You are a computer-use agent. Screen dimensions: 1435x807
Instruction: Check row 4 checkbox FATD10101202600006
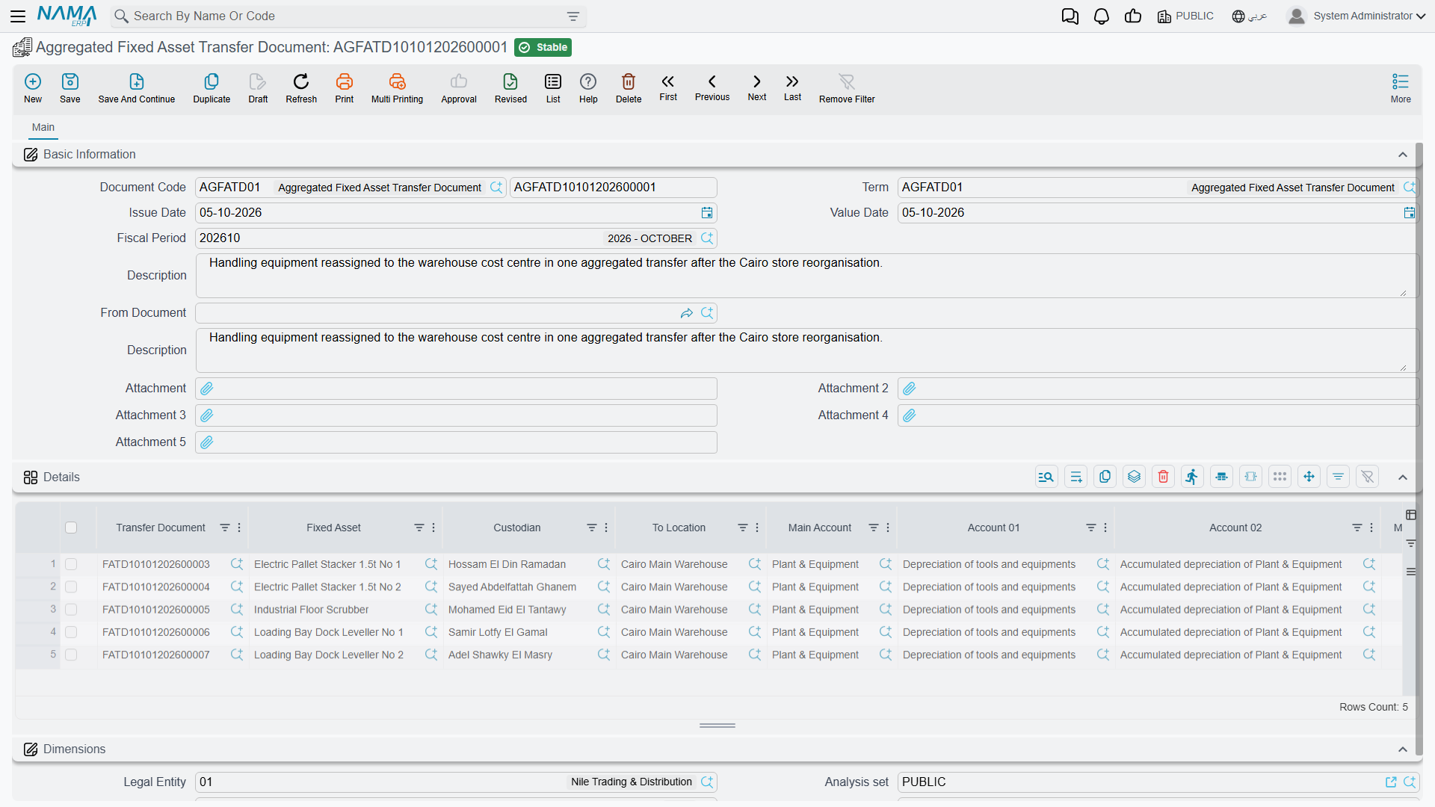pyautogui.click(x=71, y=632)
